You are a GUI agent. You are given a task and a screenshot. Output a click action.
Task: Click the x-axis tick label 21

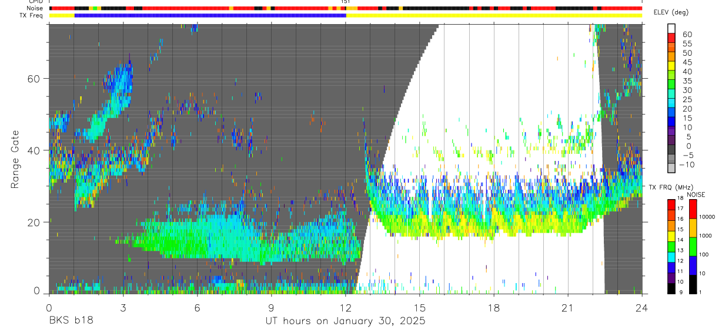click(x=568, y=307)
